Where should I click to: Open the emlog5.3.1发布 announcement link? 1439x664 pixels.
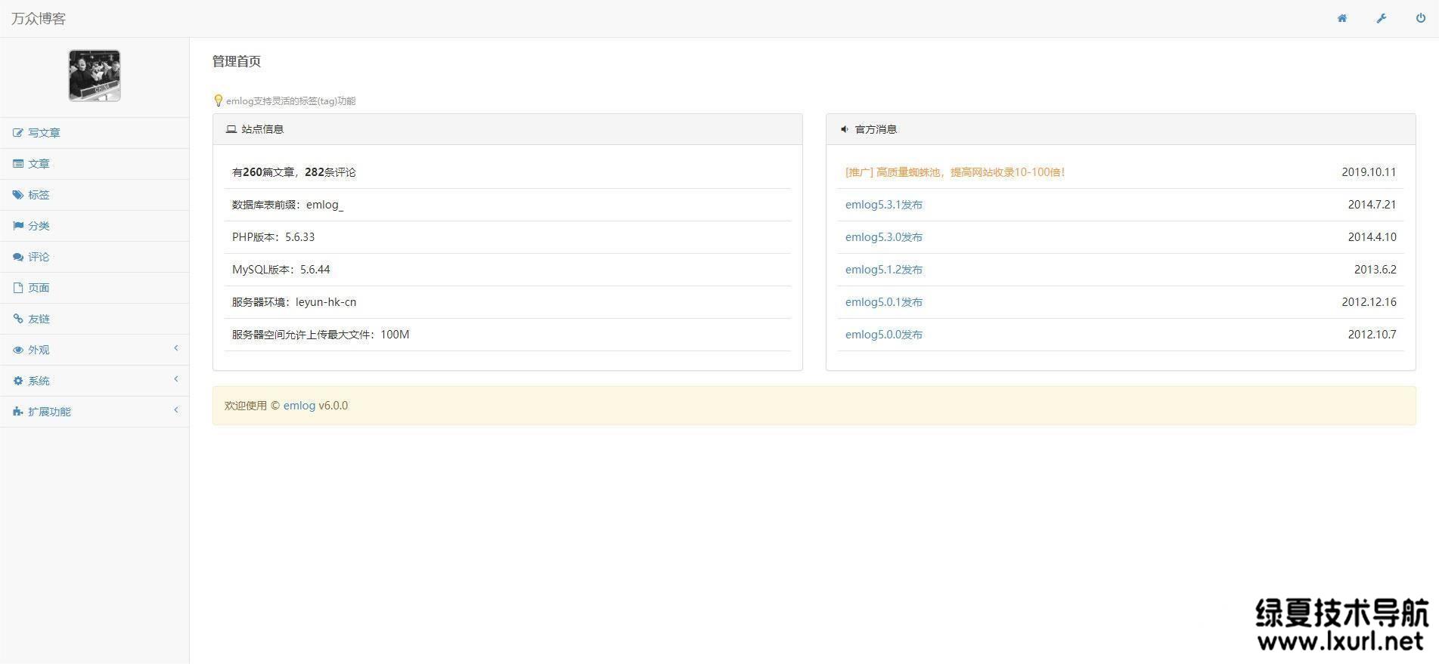[883, 205]
